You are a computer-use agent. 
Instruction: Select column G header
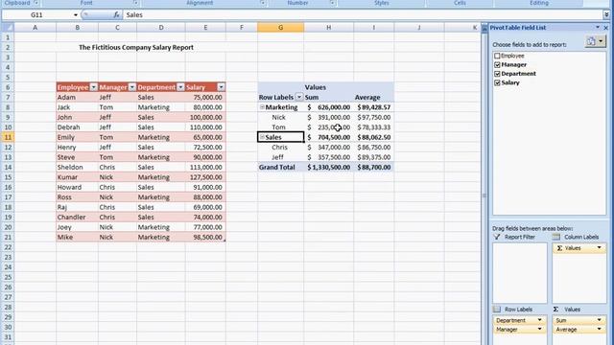tap(280, 28)
